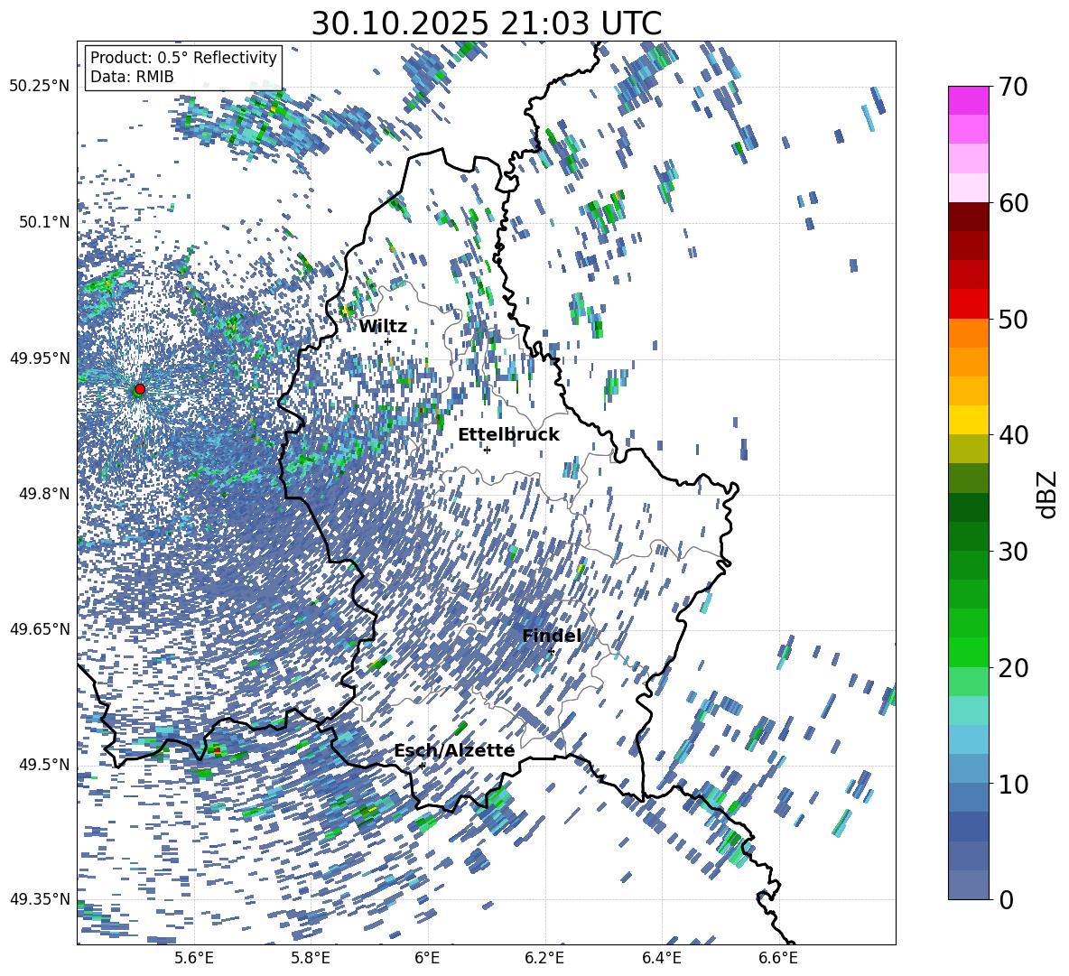
Task: Click the 49.5°N latitude label
Action: 44,764
